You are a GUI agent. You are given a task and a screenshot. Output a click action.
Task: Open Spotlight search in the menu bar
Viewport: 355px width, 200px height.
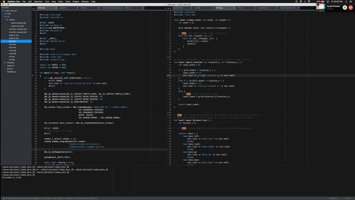pyautogui.click(x=346, y=1)
